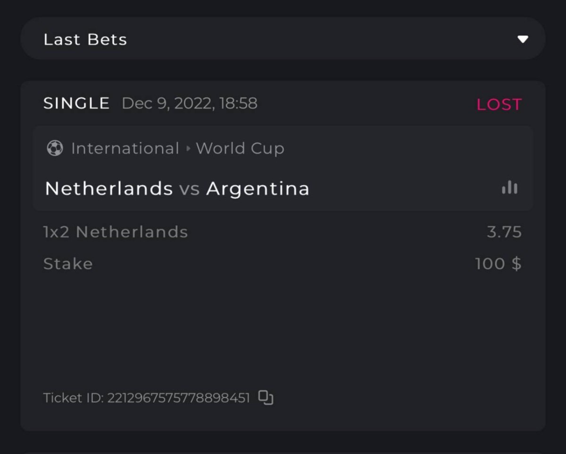Click the 1x2 Netherlands selection row
Screen dimensions: 566x454
point(116,232)
